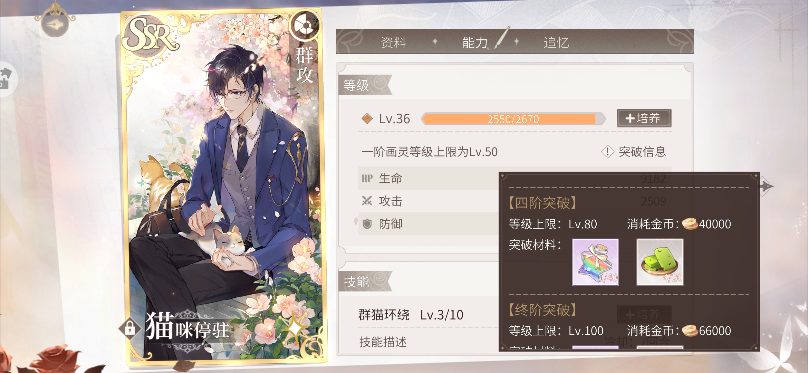Select the 能力 tab

click(x=475, y=42)
